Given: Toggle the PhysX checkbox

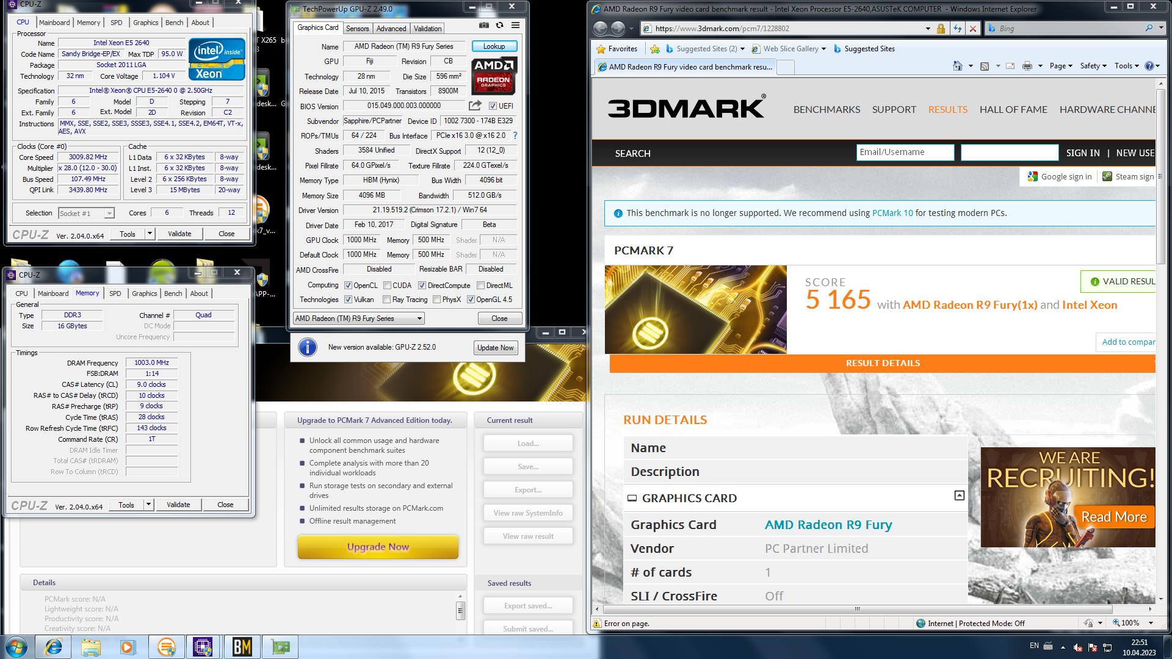Looking at the screenshot, I should coord(436,300).
